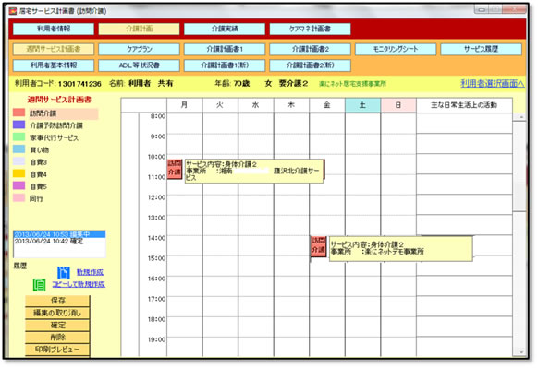The width and height of the screenshot is (538, 368).
Task: Open the モニタリングシート sub-tab
Action: [396, 49]
